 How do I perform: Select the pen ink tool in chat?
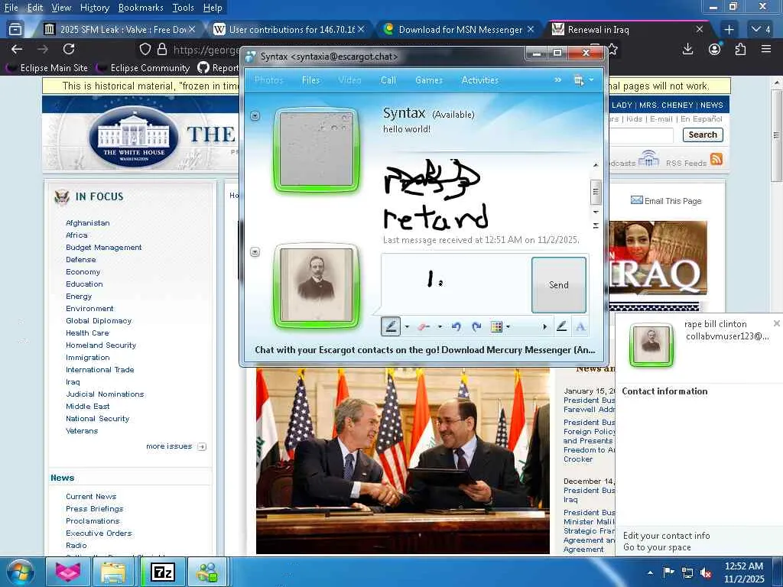[x=391, y=327]
